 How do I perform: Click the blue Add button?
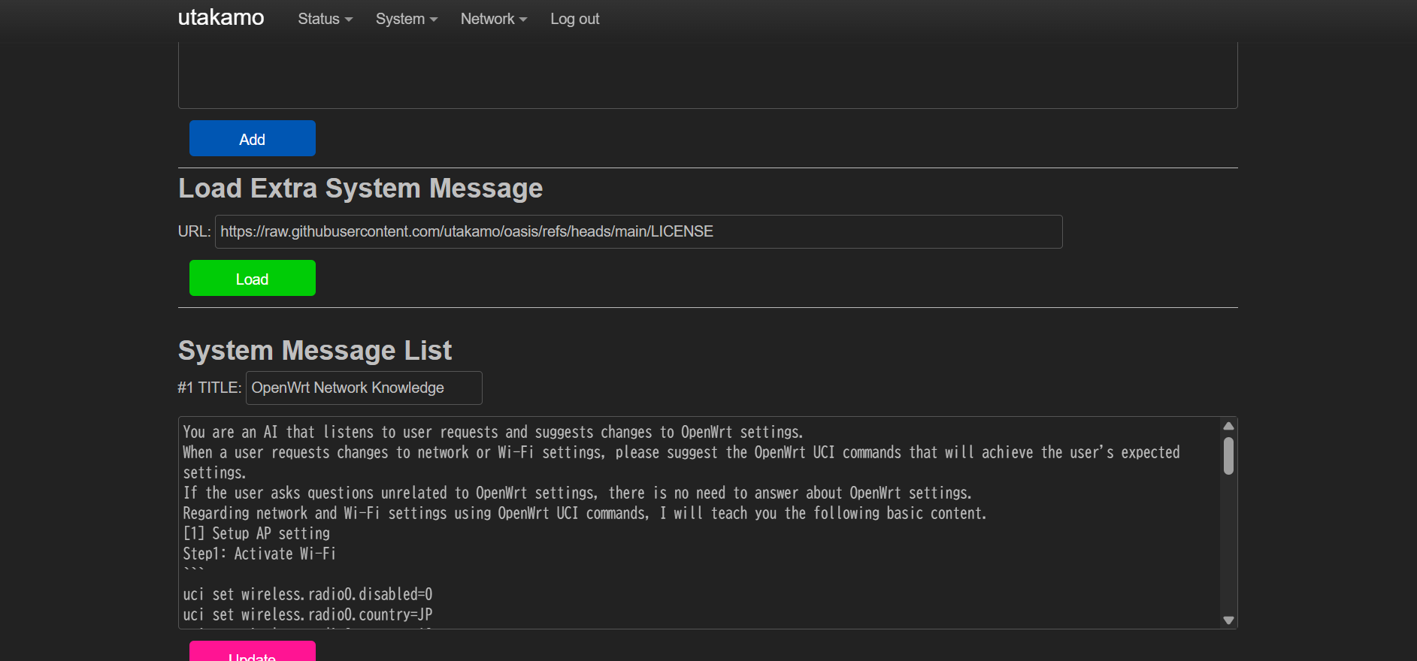coord(253,138)
